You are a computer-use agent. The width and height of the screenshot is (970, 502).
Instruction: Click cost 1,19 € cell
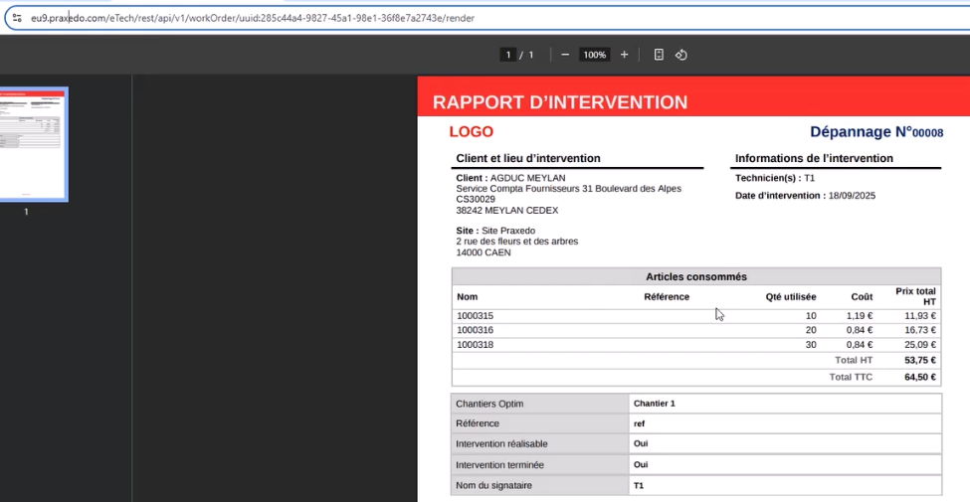[x=860, y=316]
